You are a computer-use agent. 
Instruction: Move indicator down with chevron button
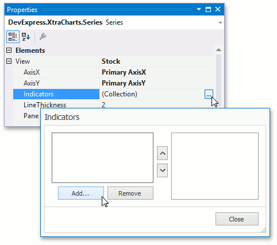[x=162, y=170]
